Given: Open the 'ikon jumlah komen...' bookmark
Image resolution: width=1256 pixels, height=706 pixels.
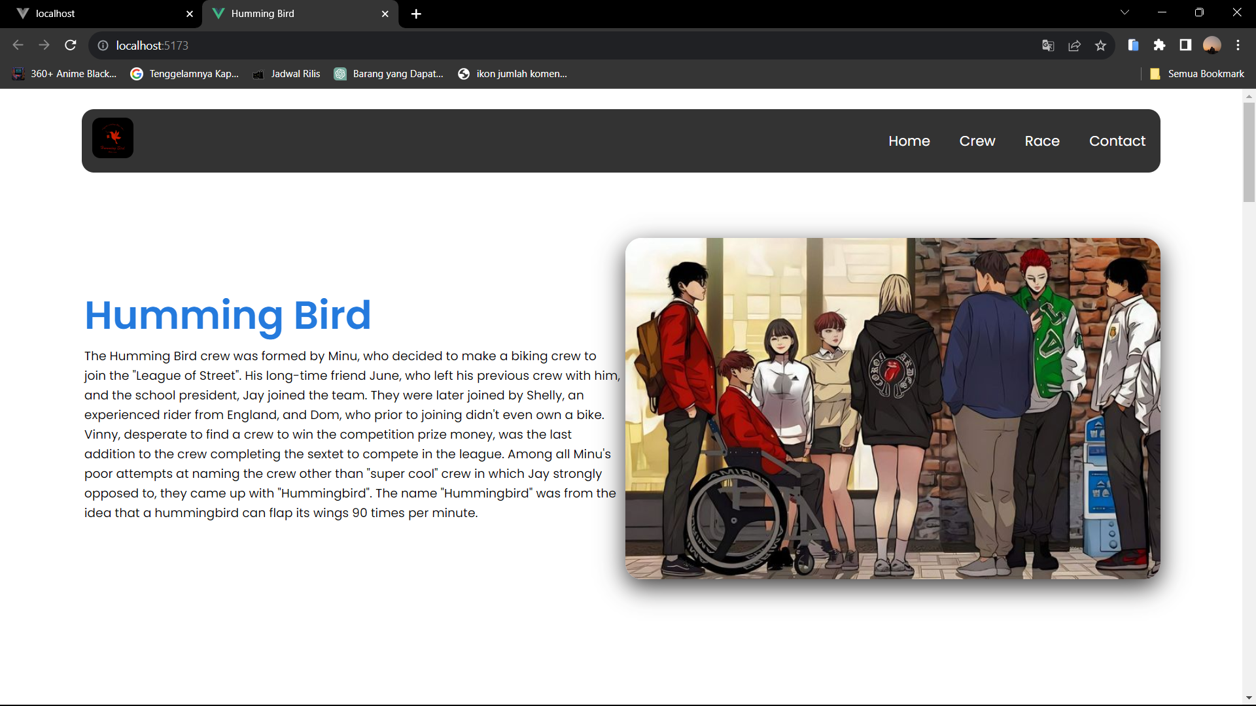Looking at the screenshot, I should point(513,74).
